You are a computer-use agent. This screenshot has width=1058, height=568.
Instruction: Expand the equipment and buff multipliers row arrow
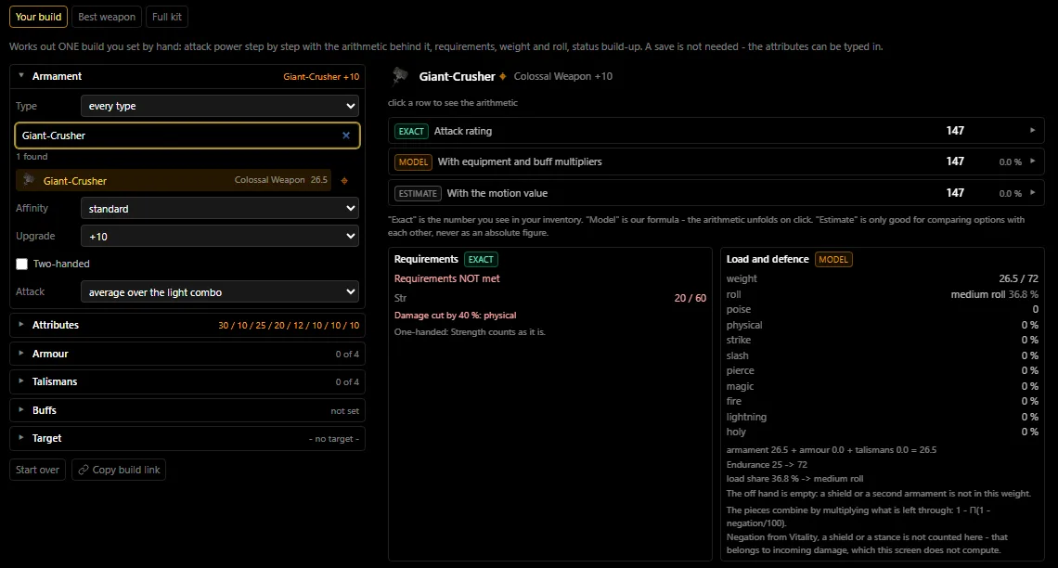1032,161
